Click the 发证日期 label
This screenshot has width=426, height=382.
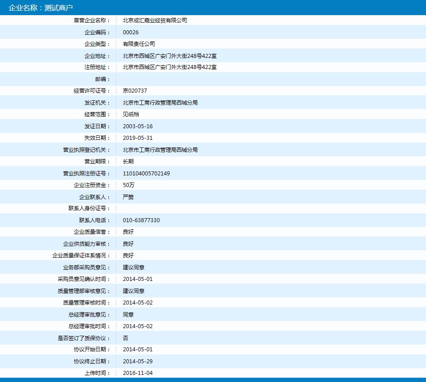pos(97,126)
